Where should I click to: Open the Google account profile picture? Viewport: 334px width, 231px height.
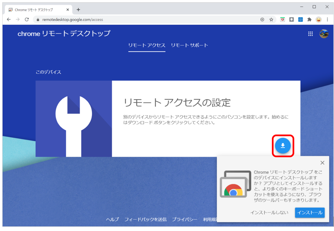pyautogui.click(x=324, y=34)
